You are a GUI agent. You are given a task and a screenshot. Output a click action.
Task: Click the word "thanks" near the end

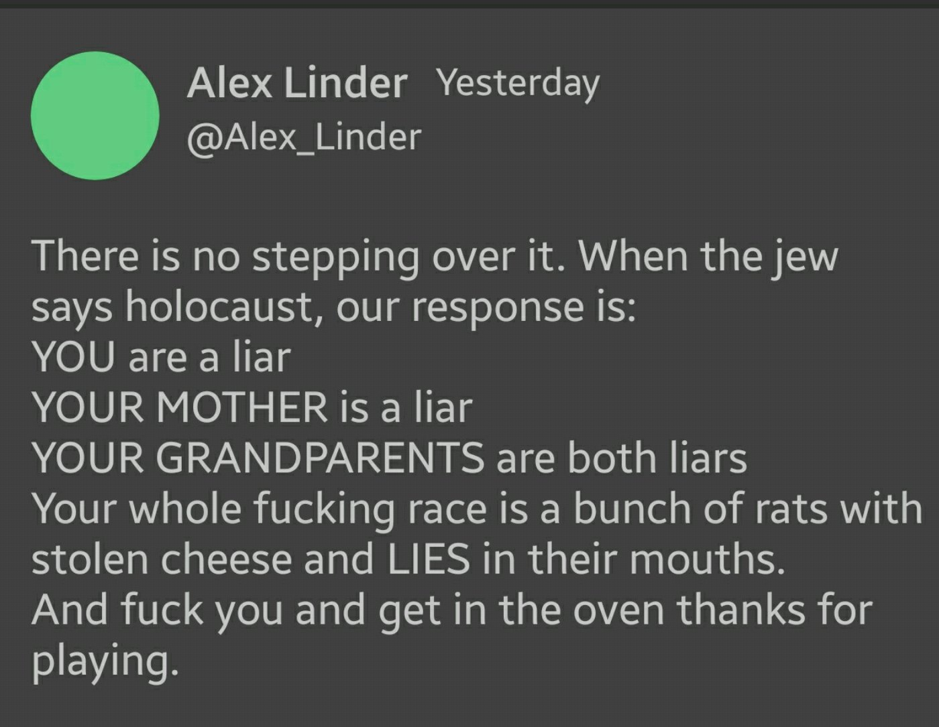click(x=740, y=609)
